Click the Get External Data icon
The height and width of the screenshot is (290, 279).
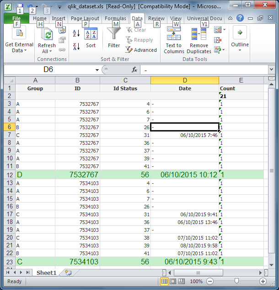coord(19,33)
